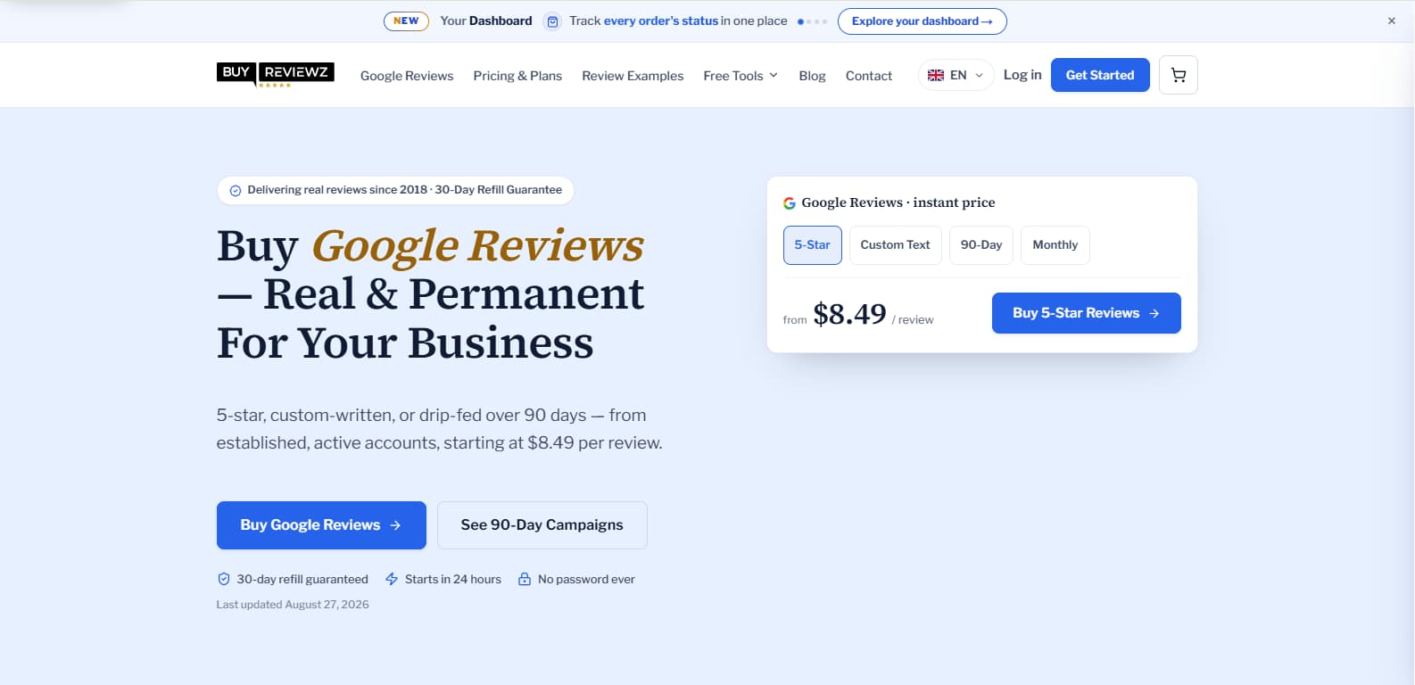Click the UK flag language icon
Viewport: 1415px width, 685px height.
coord(936,75)
